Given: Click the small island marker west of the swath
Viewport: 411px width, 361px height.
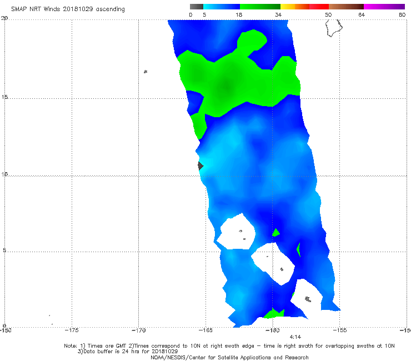Looking at the screenshot, I should pos(146,72).
